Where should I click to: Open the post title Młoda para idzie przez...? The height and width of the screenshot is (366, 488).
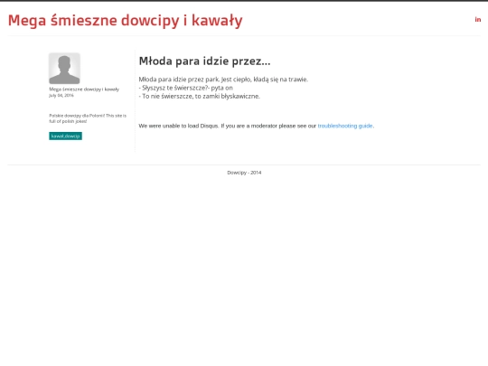click(x=204, y=61)
